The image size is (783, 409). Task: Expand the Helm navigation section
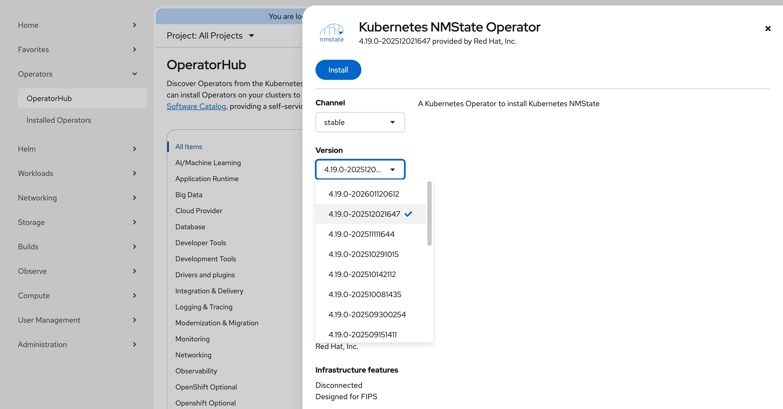tap(78, 149)
